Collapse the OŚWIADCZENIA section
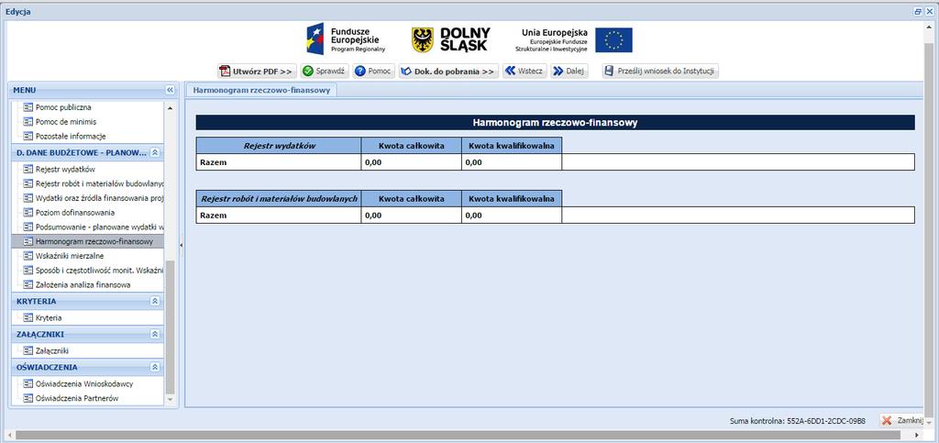 pyautogui.click(x=154, y=367)
